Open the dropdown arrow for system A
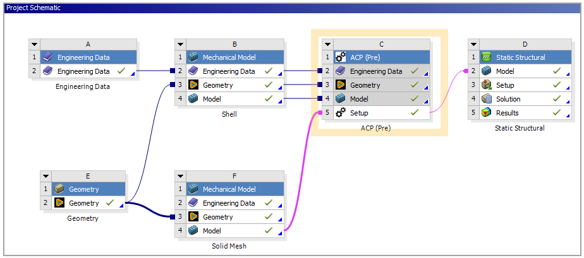 coord(35,44)
